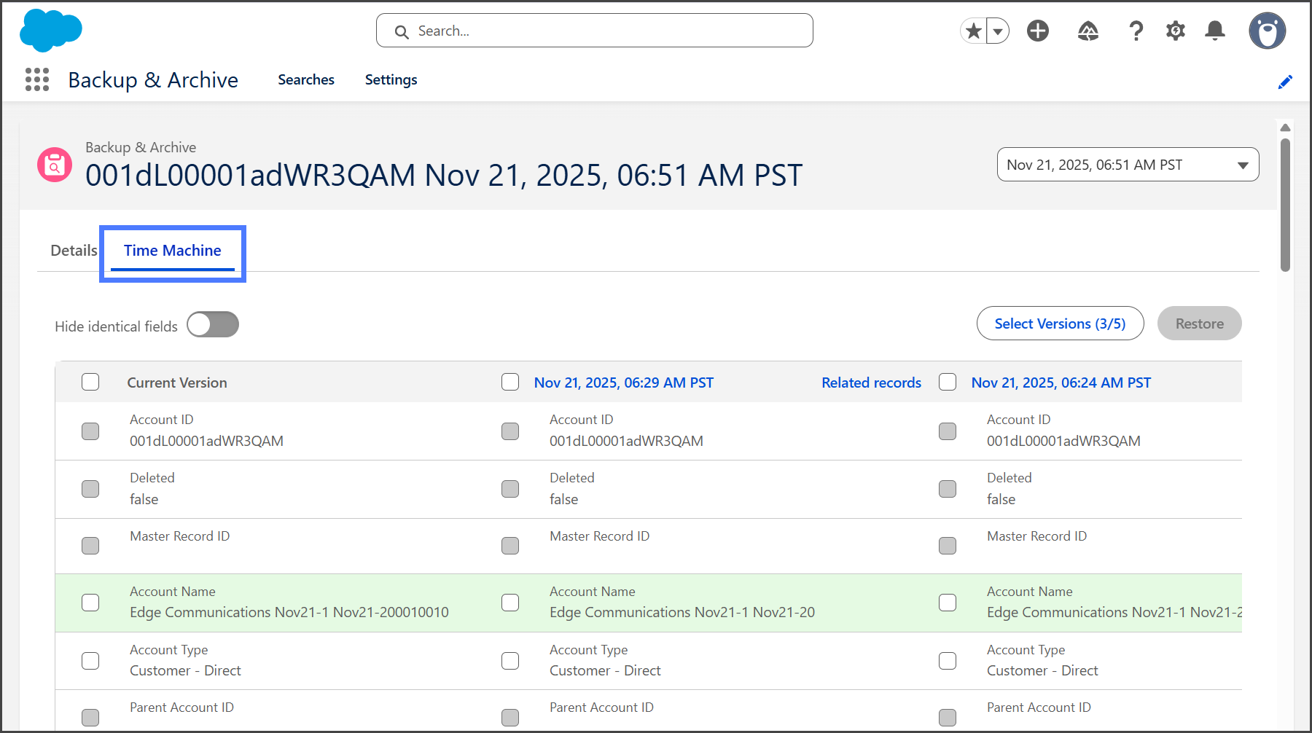Check the 06:29 AM version checkbox
Viewport: 1312px width, 733px height.
click(x=510, y=382)
